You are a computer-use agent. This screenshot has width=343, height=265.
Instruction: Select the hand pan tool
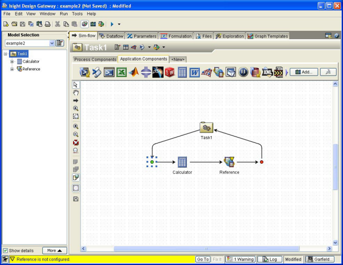(76, 93)
